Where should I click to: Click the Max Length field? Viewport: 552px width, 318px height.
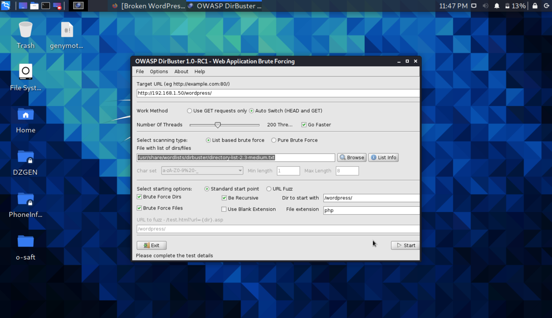(347, 170)
